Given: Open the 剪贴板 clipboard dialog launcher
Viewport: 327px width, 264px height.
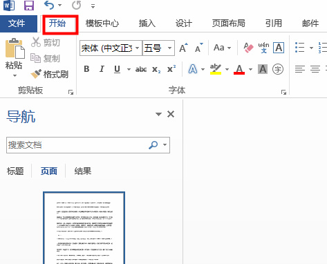Looking at the screenshot, I should coord(71,93).
